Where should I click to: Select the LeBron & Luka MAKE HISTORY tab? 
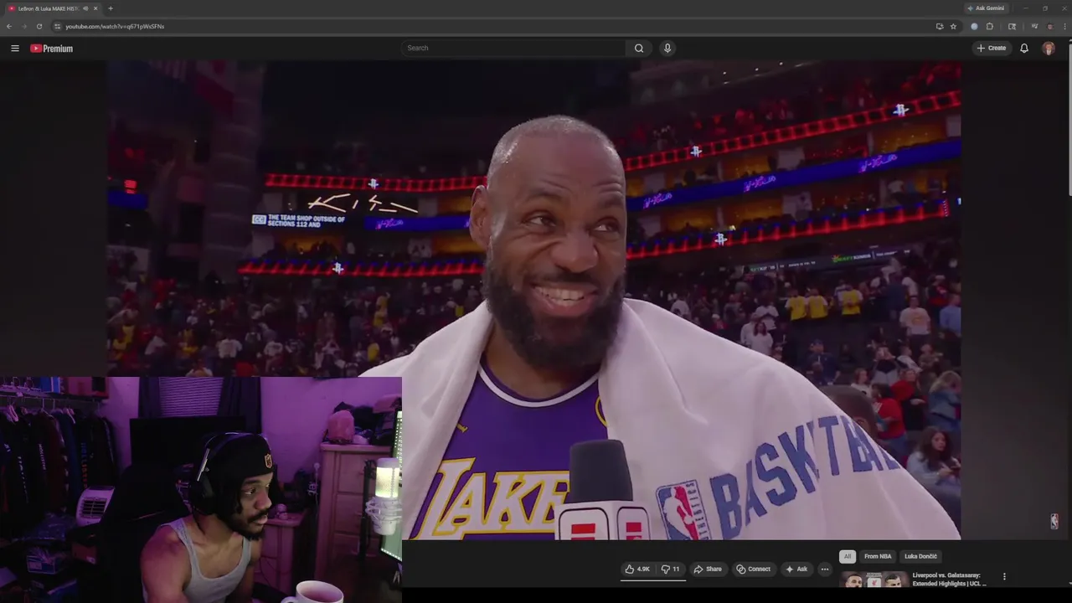click(52, 8)
